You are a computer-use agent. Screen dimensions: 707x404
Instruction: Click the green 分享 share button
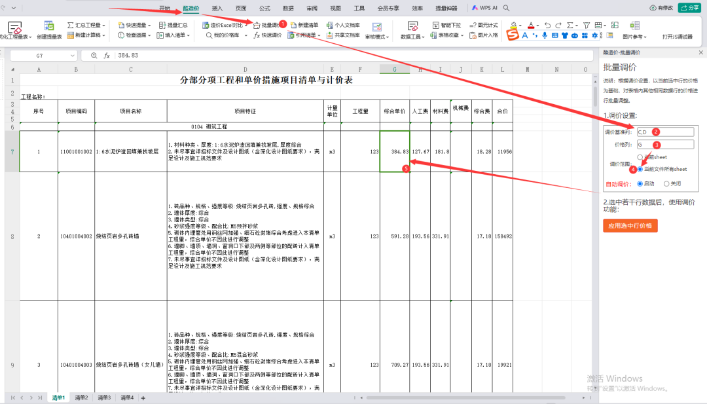click(x=689, y=8)
